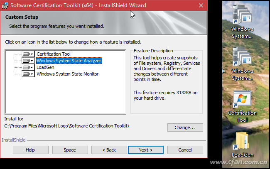Screen dimensions: 270x169
Task: Go Back to previous wizard page
Action: (x=109, y=150)
